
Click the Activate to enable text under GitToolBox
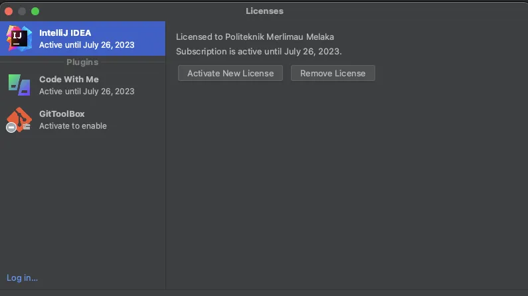[72, 125]
